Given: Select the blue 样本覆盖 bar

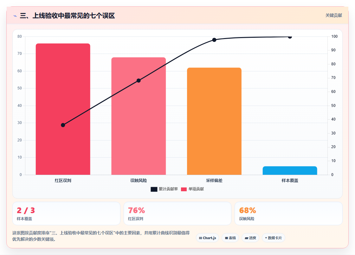Looking at the screenshot, I should (x=290, y=171).
